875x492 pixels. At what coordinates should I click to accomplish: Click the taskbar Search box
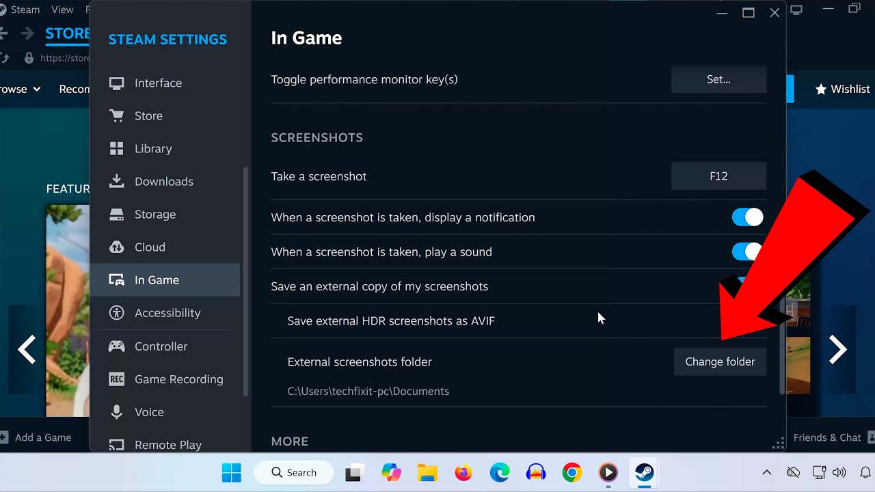tap(294, 472)
